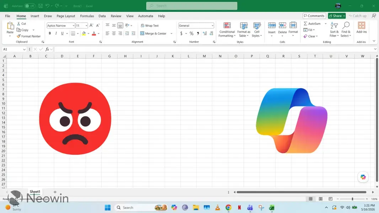Screen dimensions: 379x213
Task: Open the Format cells menu icon
Action: pyautogui.click(x=293, y=25)
